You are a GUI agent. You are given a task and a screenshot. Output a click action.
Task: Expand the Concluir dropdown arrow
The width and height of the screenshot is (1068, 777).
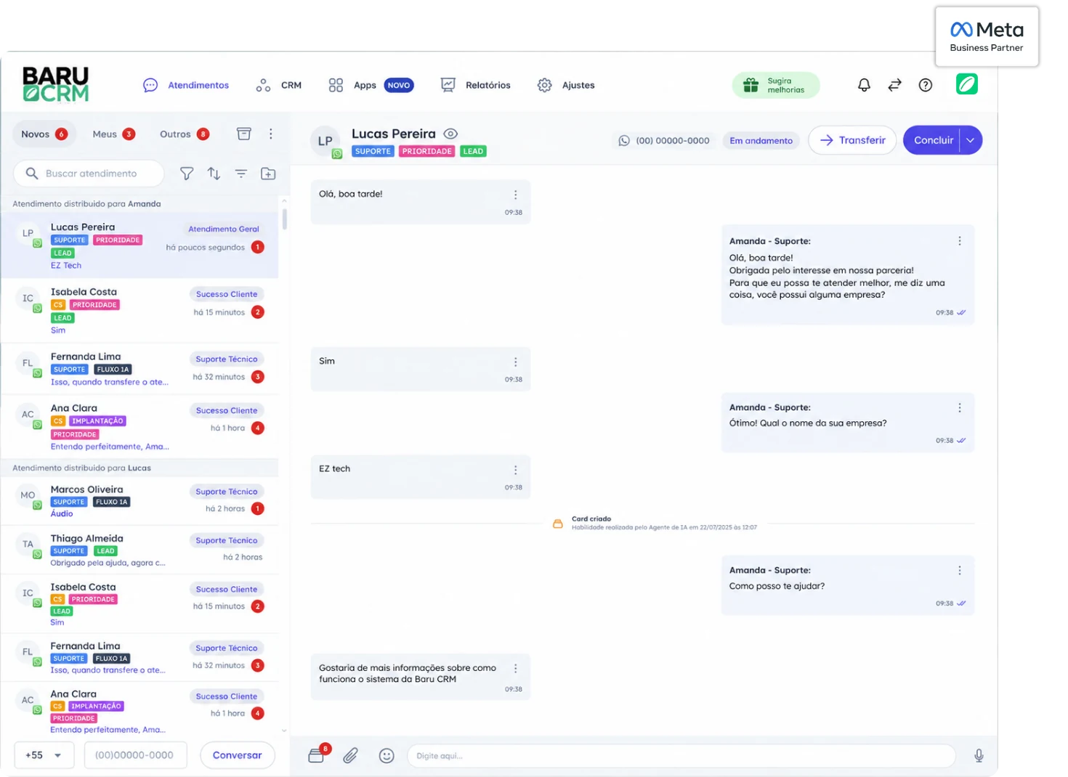971,140
